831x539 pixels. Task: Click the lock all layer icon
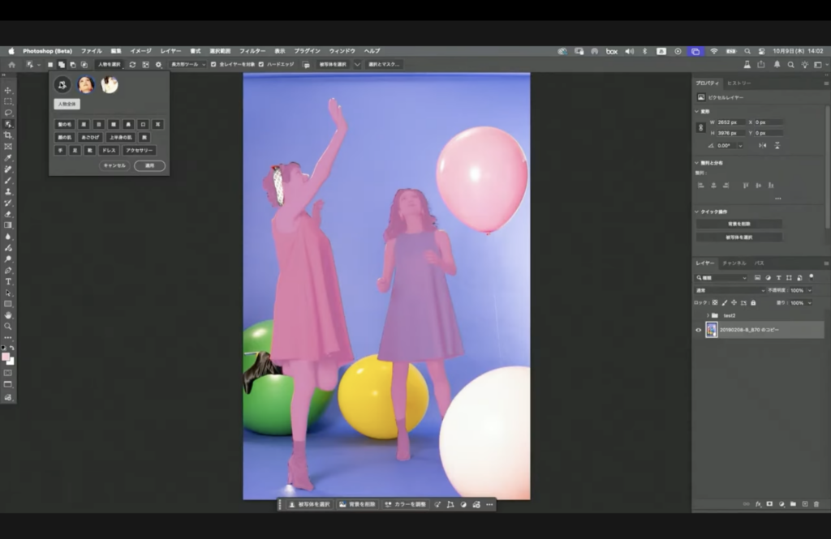753,302
